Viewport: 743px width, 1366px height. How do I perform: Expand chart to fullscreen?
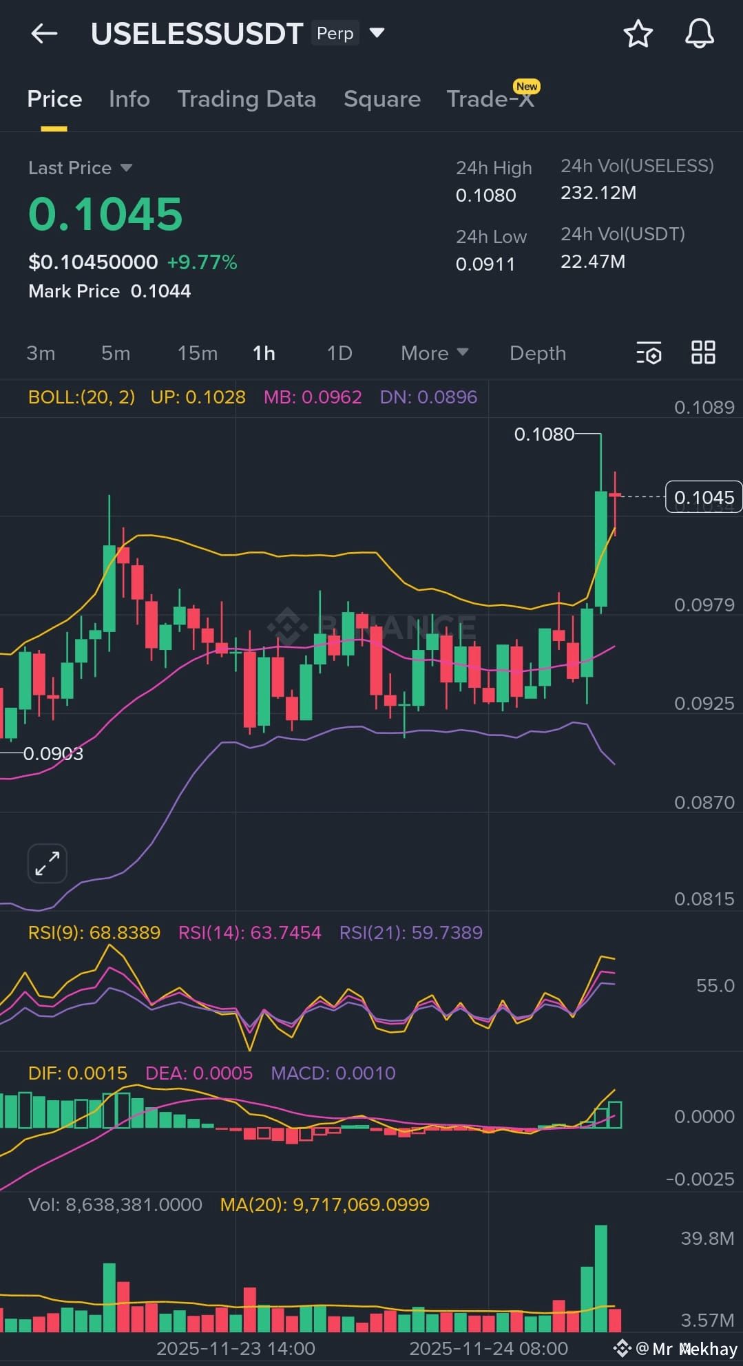tap(47, 863)
